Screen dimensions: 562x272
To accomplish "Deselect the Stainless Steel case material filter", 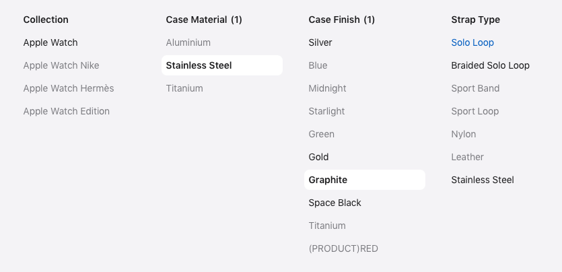I will (x=199, y=65).
